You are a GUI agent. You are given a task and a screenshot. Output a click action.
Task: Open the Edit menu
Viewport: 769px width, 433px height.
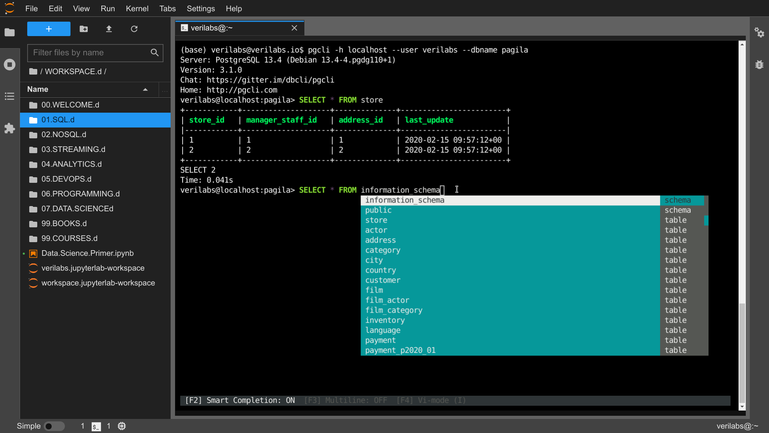pos(55,8)
